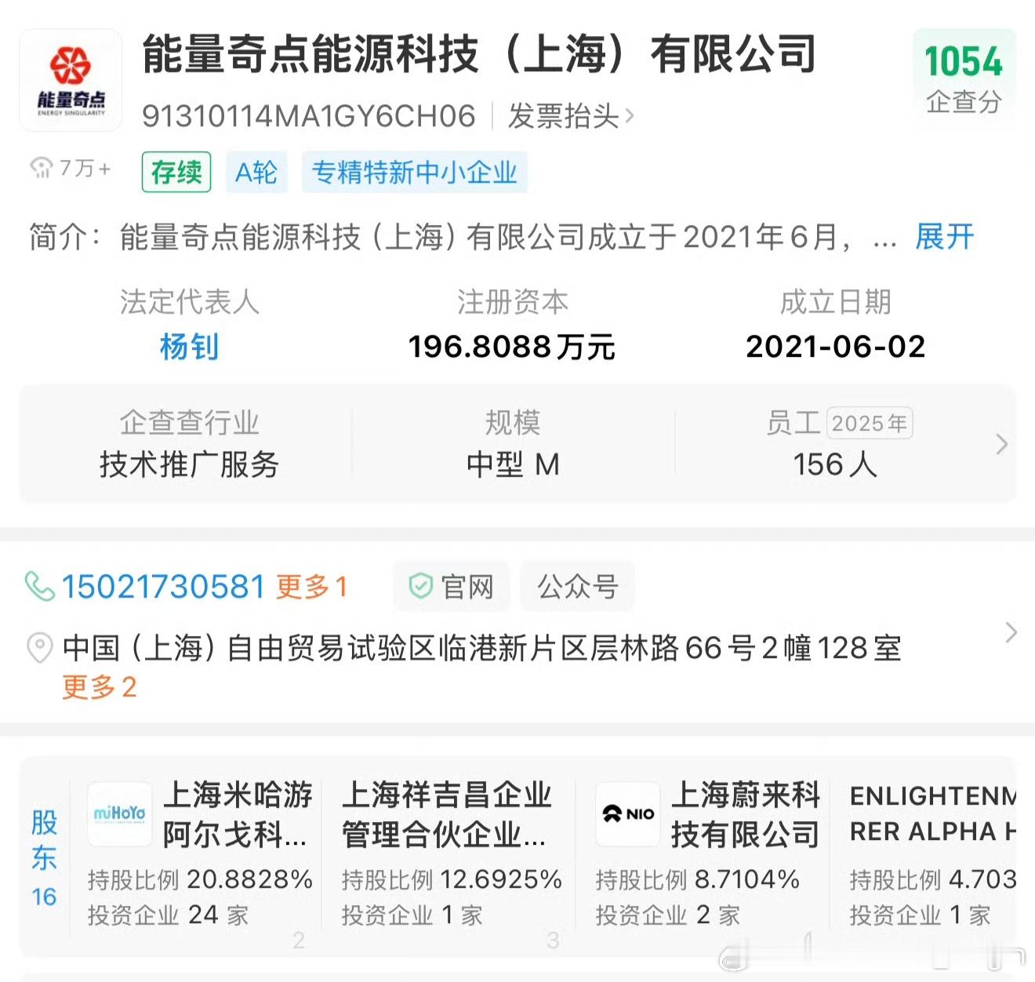Tap the 中型 M scale value
This screenshot has height=982, width=1035.
tap(513, 464)
